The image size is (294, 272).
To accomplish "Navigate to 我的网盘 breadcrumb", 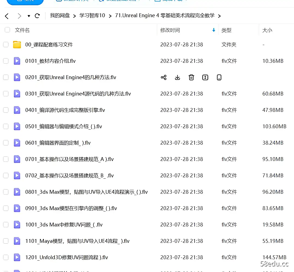I will (60, 16).
